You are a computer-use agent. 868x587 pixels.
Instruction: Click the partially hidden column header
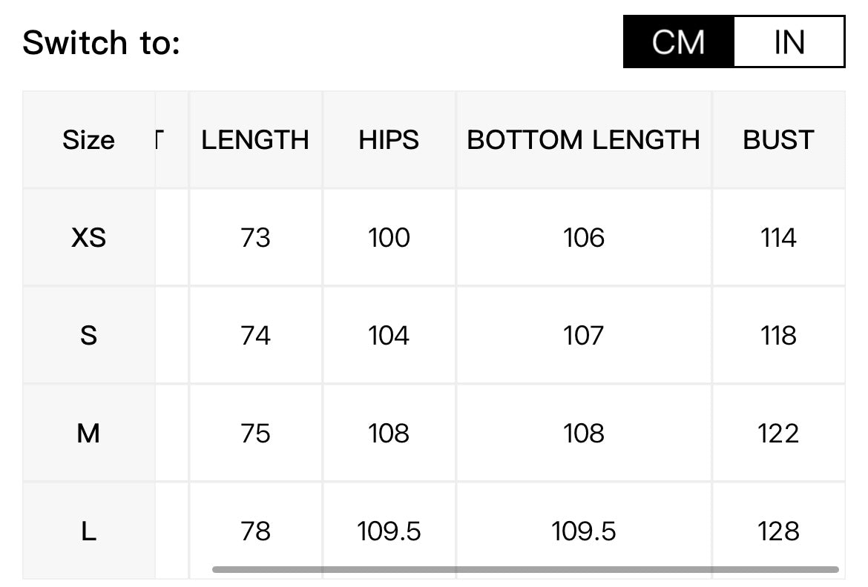click(x=171, y=140)
